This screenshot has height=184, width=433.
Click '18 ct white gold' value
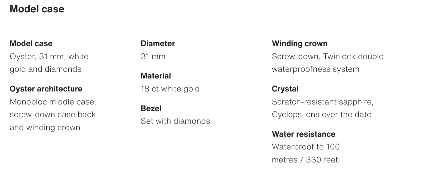pos(170,89)
